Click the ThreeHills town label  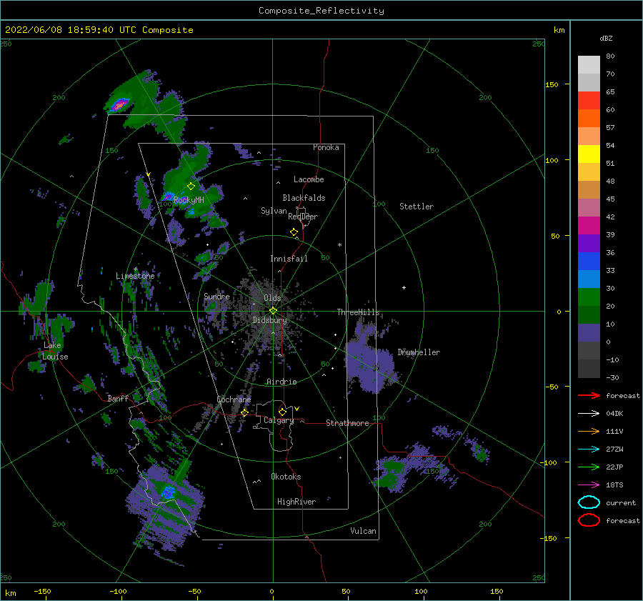coord(359,312)
